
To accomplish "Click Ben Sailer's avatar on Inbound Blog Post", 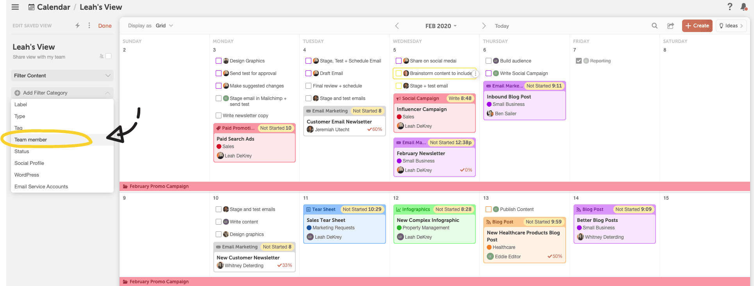I will point(490,114).
